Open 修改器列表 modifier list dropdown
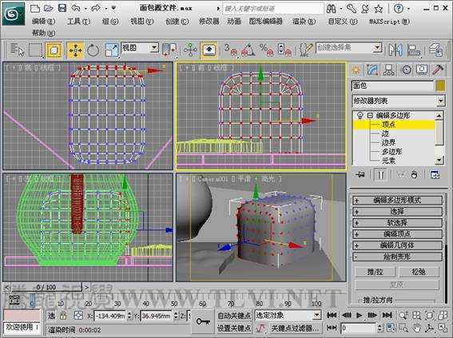The height and width of the screenshot is (338, 453). (398, 101)
